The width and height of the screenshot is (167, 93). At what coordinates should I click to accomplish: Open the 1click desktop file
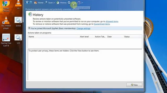point(18,22)
